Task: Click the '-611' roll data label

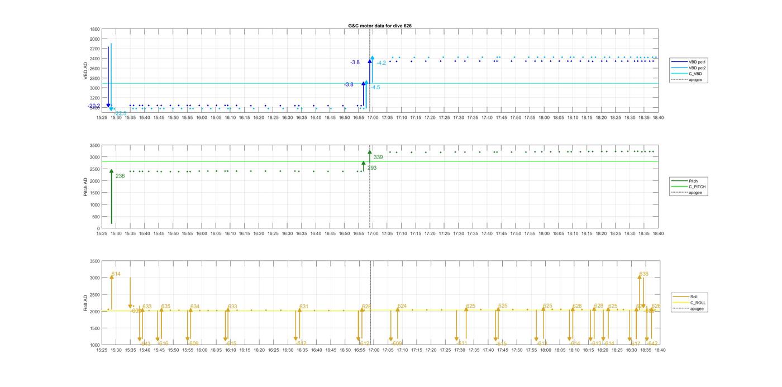Action: point(461,343)
